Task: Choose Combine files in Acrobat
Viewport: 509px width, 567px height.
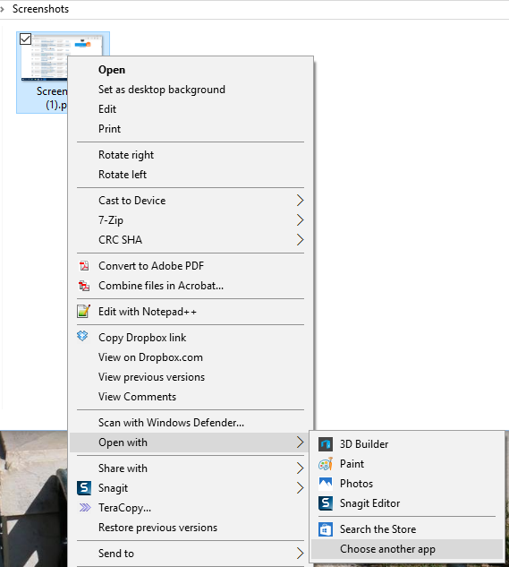Action: pos(191,286)
